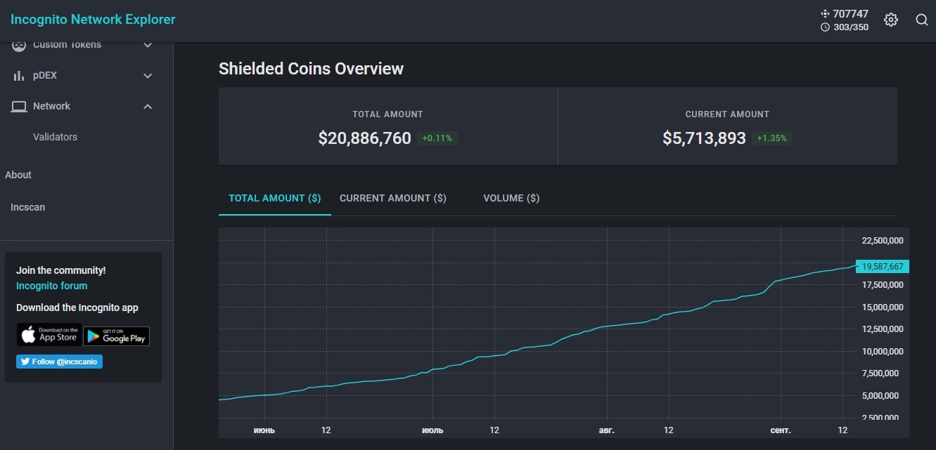Open Validators in the sidebar
The image size is (936, 450).
(x=55, y=137)
